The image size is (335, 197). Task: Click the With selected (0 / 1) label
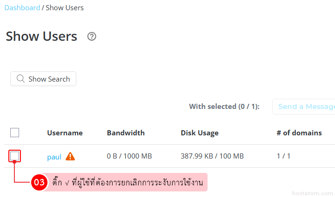point(224,107)
